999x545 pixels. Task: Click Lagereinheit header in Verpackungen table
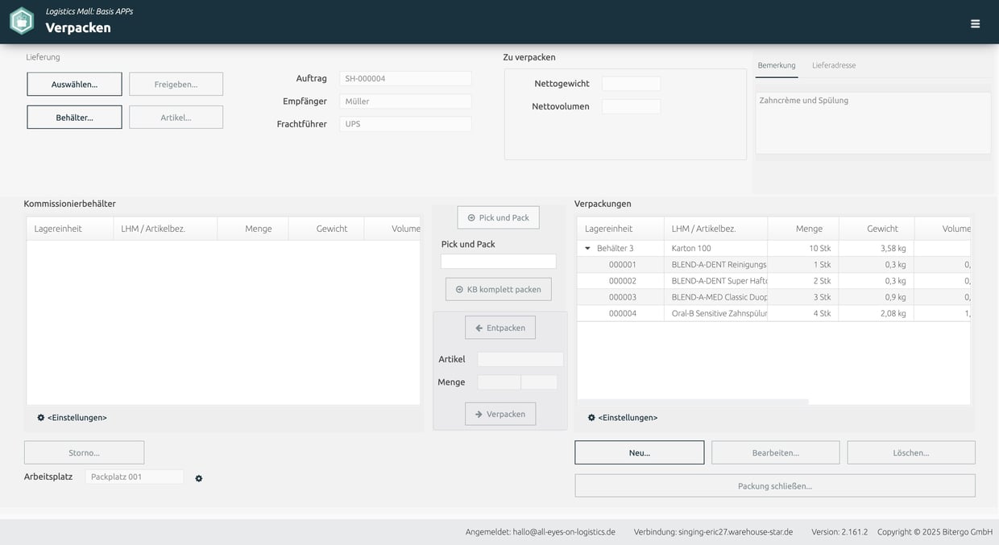tap(620, 229)
